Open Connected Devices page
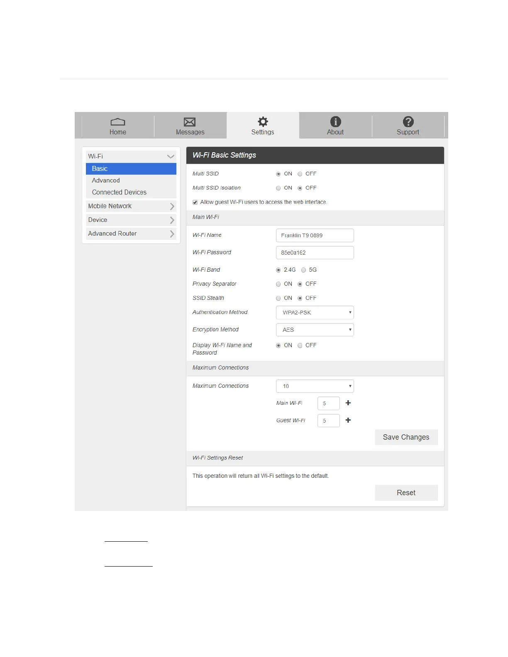This screenshot has width=508, height=657. (131, 192)
